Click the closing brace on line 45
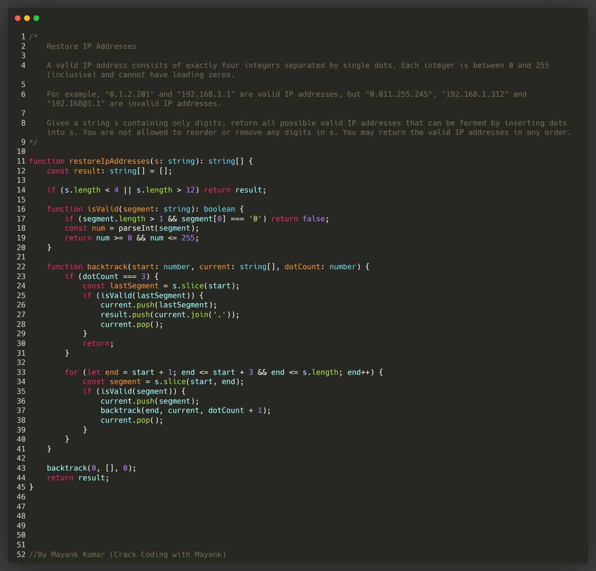The height and width of the screenshot is (571, 596). 31,488
